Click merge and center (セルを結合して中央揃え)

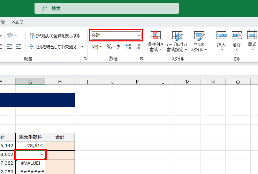[53, 47]
